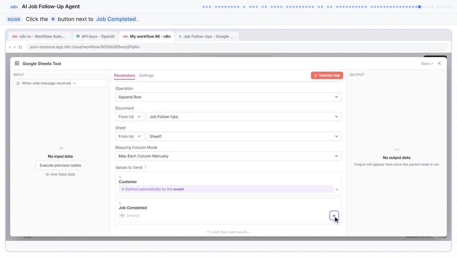Click the Google Sheets Tool table icon
Viewport: 457px width, 257px height.
17,64
